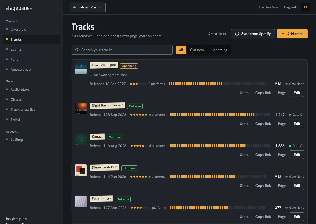316x224 pixels.
Task: Filter tracks by Upcoming
Action: click(219, 50)
